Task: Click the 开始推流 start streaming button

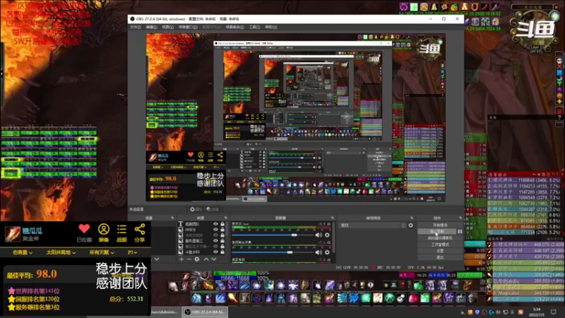Action: [x=440, y=225]
